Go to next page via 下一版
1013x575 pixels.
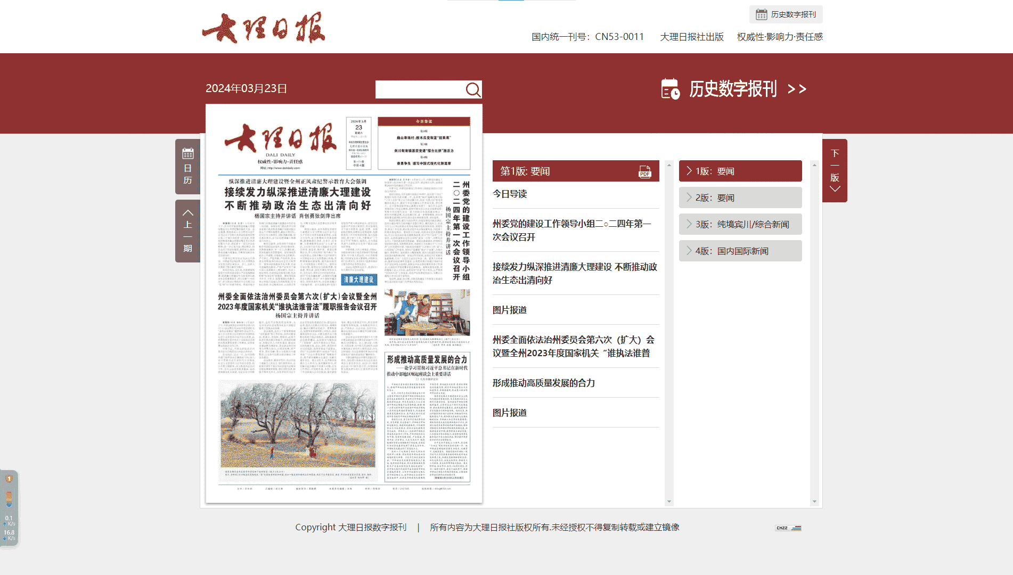tap(835, 170)
